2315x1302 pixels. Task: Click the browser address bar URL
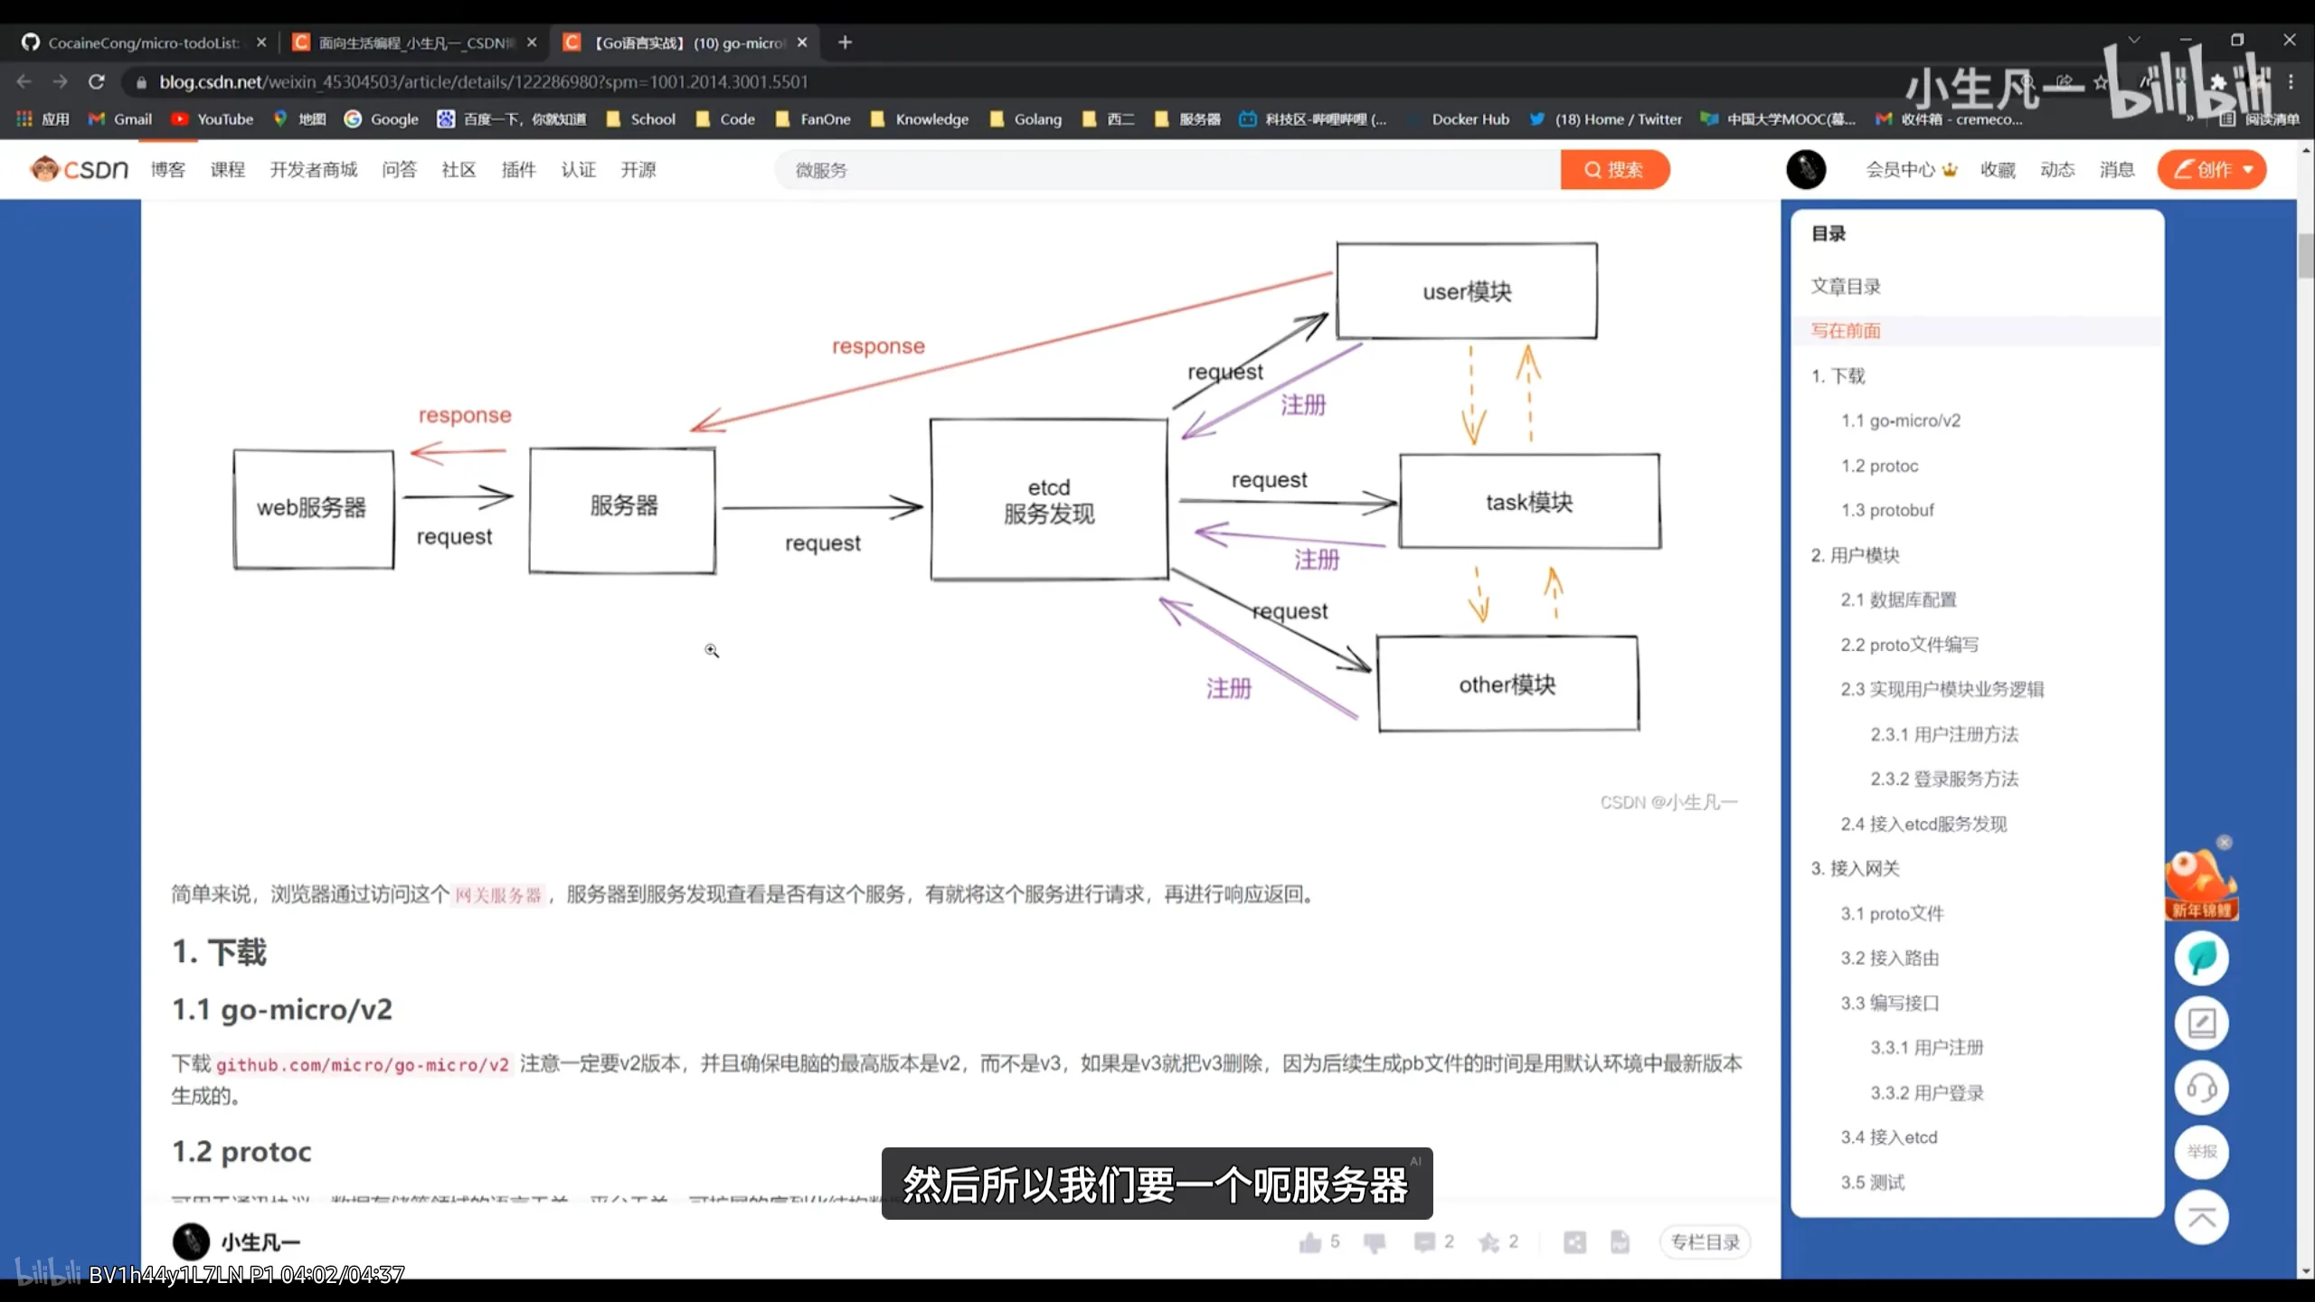pos(484,81)
